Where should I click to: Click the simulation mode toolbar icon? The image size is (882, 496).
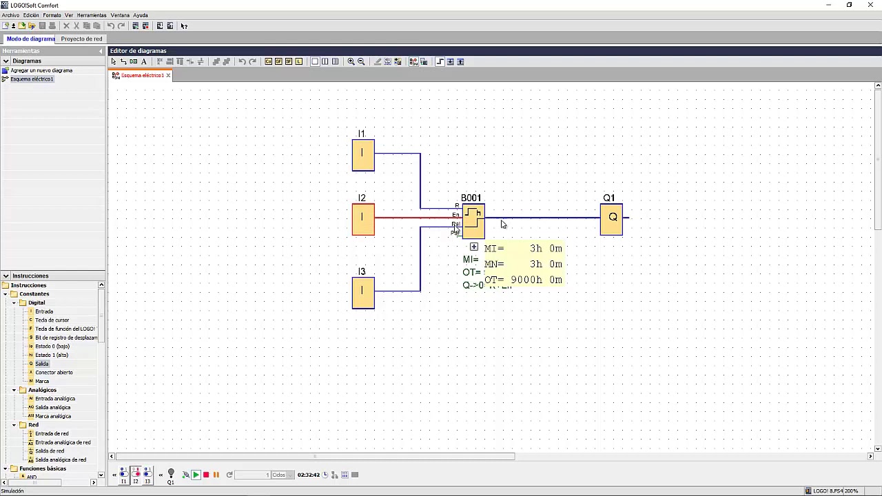click(x=413, y=61)
